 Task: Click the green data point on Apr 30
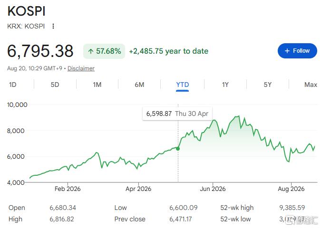[x=178, y=149]
